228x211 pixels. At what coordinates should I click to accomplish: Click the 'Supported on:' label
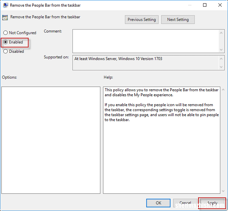56,57
